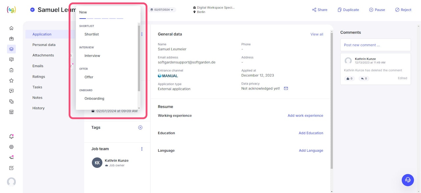
Task: Click the back arrow beside Samuel's name
Action: 32,10
